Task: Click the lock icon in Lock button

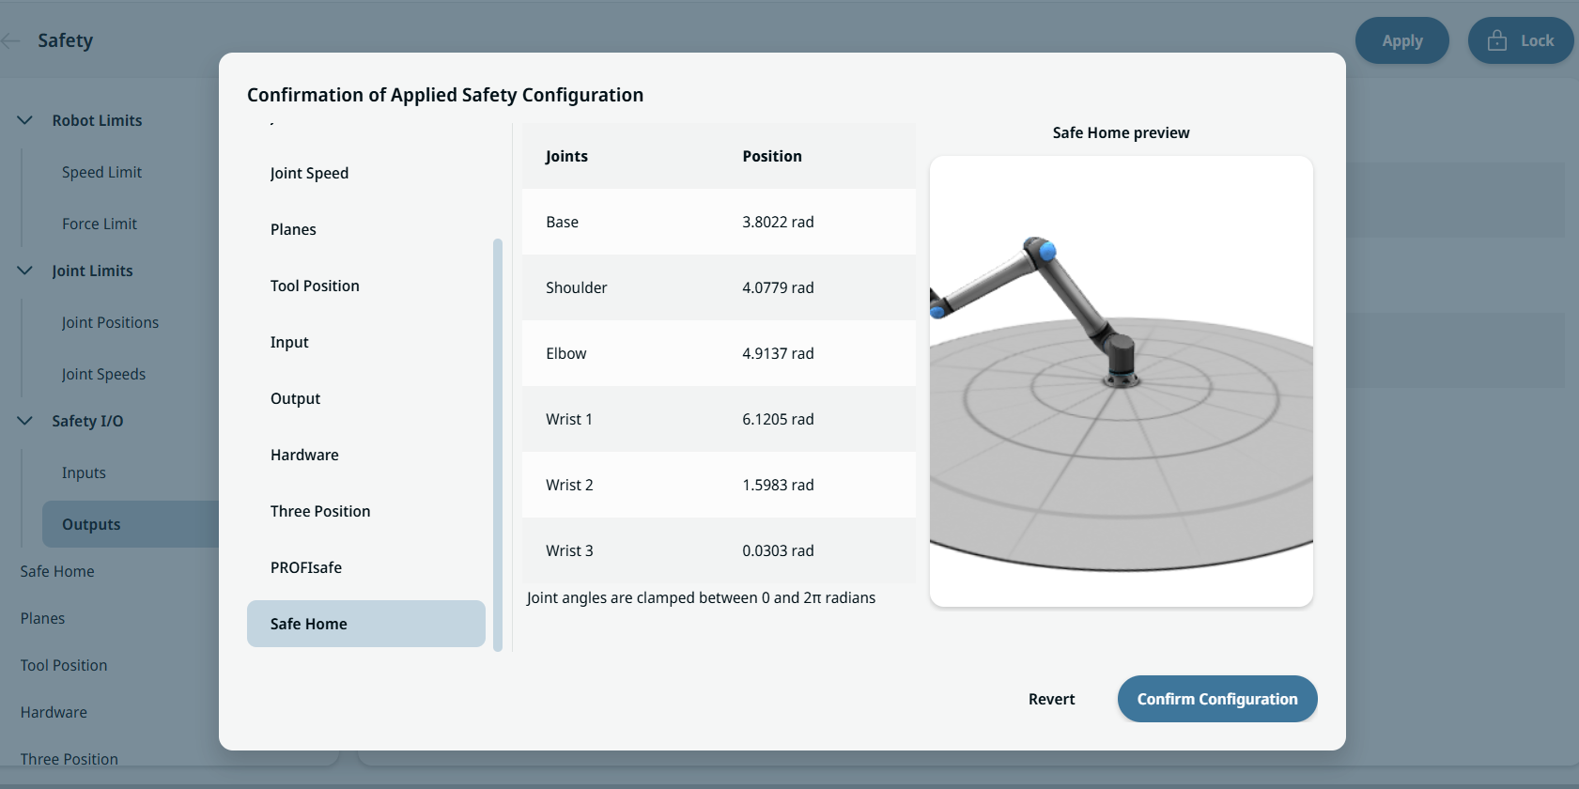Action: 1497,40
